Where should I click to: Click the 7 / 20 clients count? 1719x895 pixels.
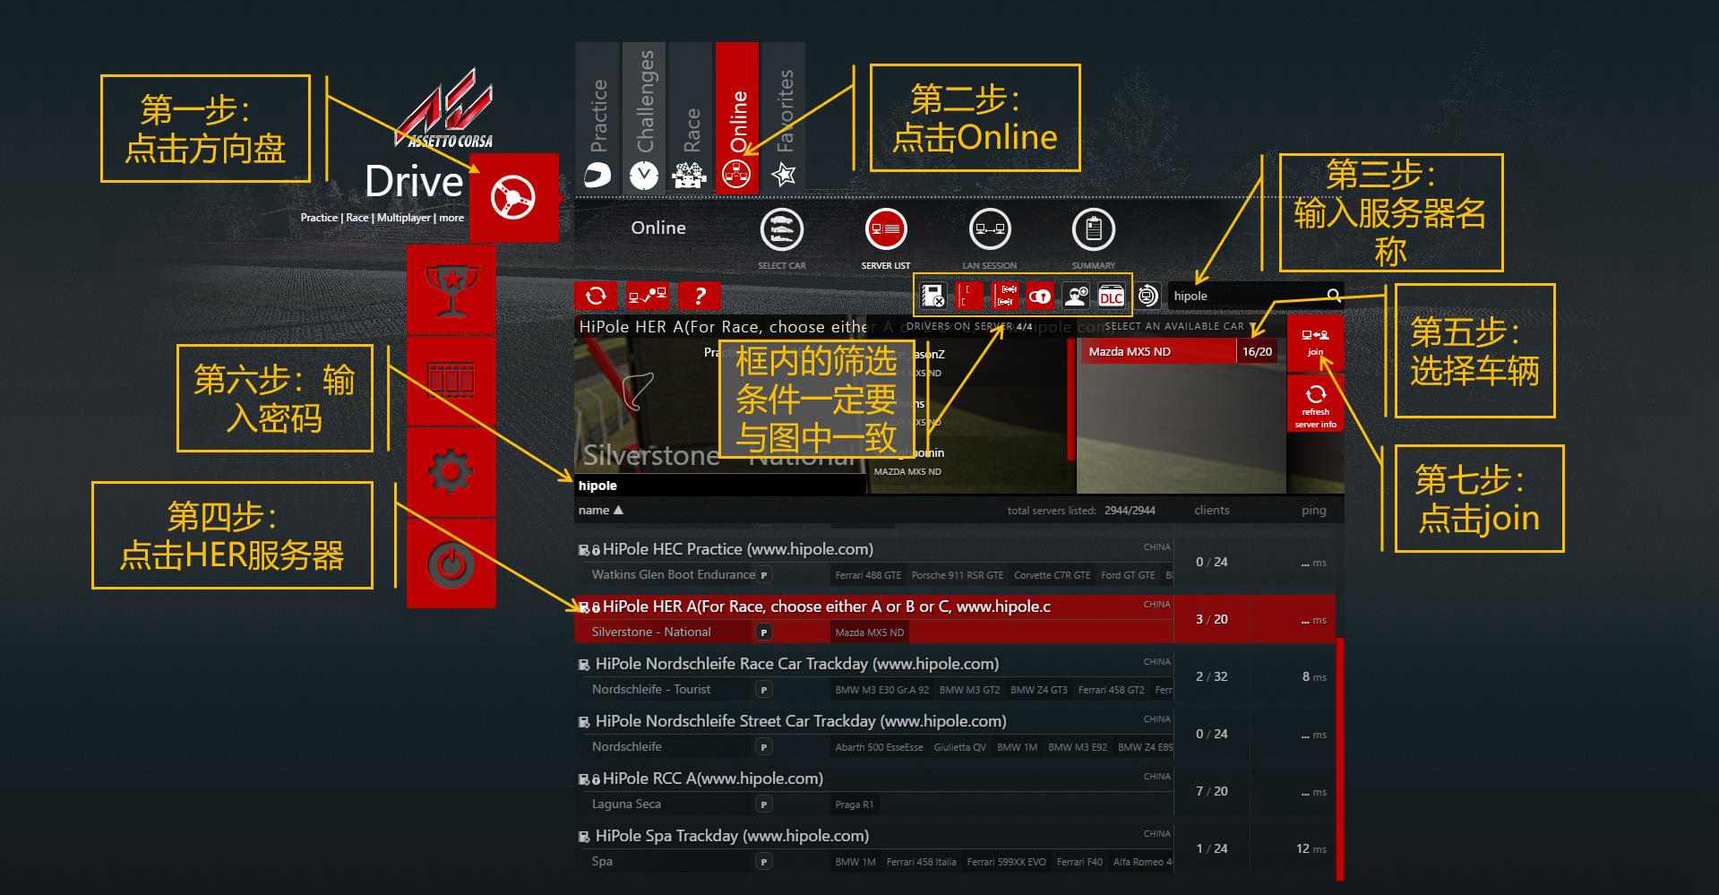1212,791
